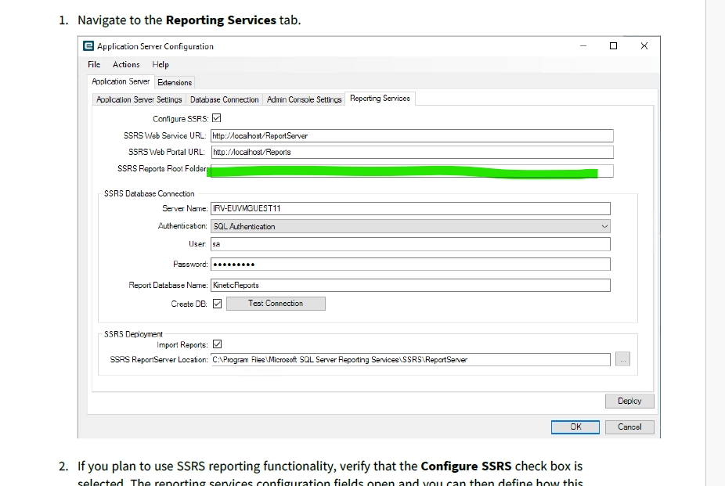This screenshot has height=486, width=725.
Task: Click the Test Connection button
Action: click(276, 304)
